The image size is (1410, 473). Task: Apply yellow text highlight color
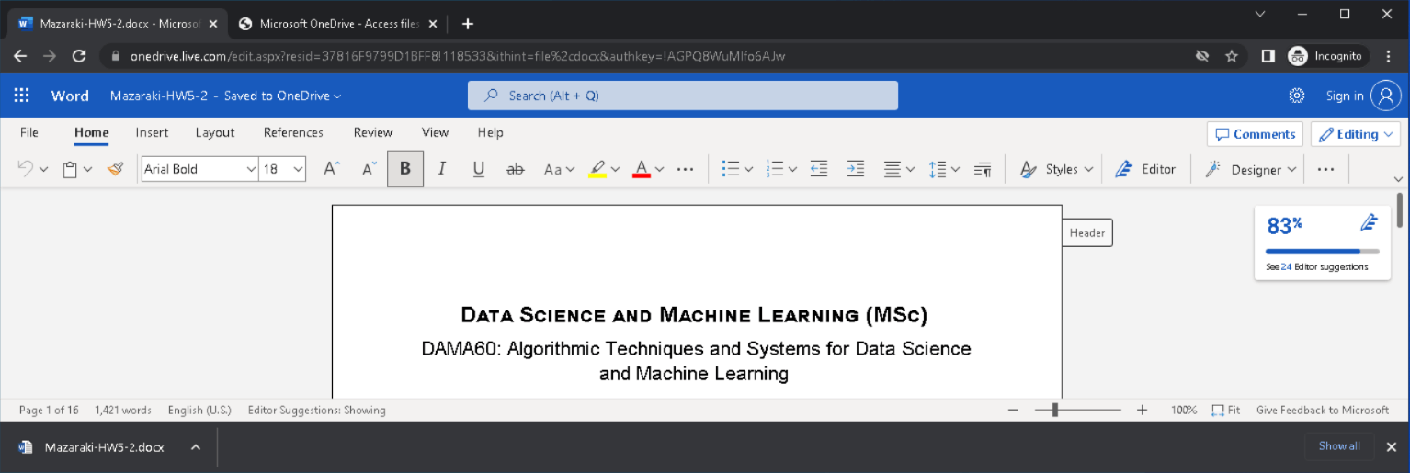(597, 169)
